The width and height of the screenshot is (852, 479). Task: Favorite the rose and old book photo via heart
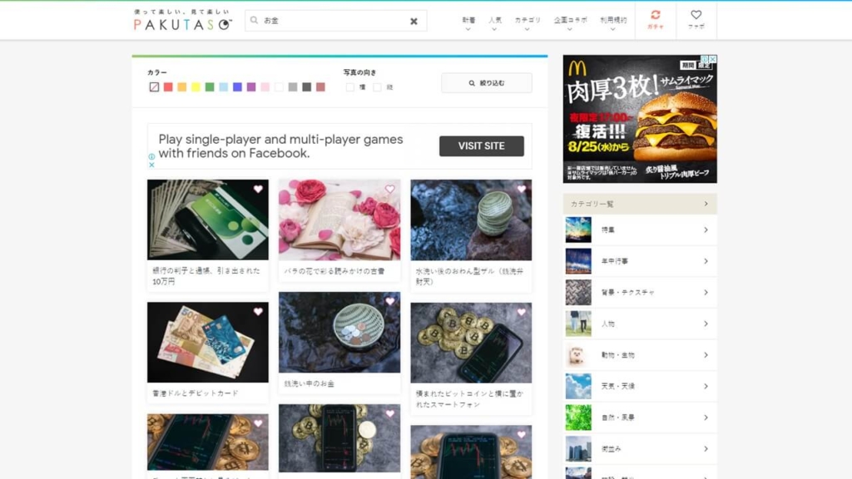[389, 189]
